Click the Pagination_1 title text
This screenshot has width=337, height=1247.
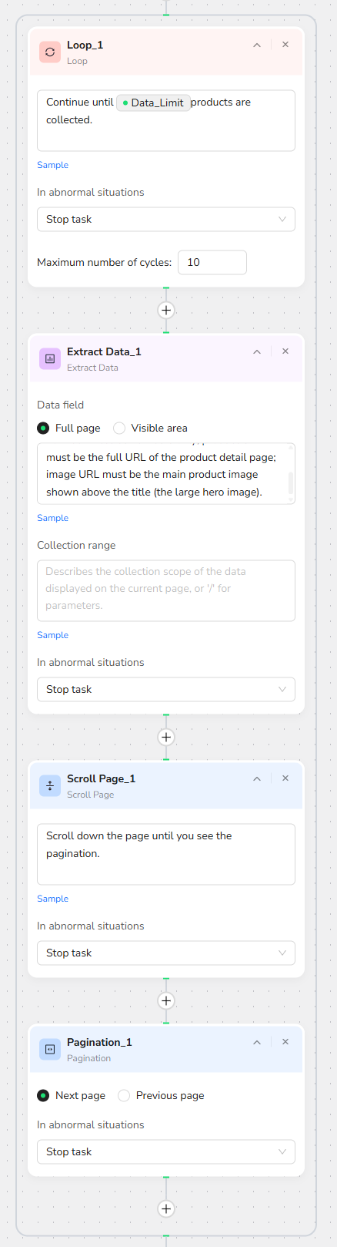(x=99, y=1042)
